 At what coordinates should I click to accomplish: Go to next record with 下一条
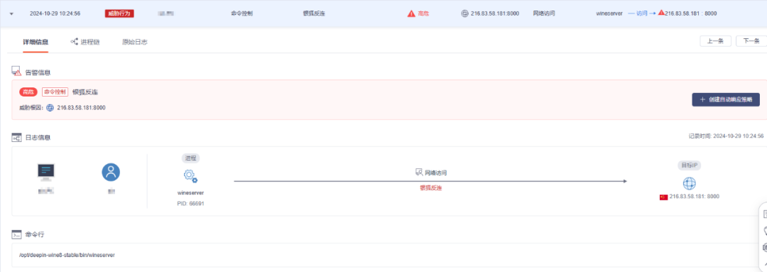click(751, 41)
